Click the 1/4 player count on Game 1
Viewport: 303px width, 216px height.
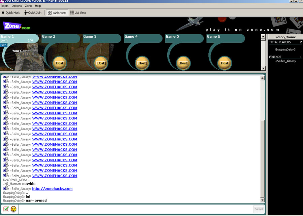click(x=30, y=40)
